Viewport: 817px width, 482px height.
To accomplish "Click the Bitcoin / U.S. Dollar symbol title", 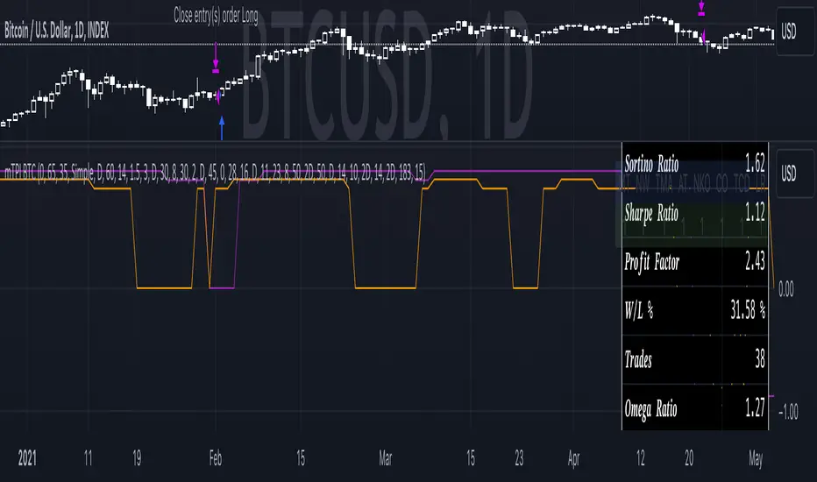I will (x=57, y=31).
